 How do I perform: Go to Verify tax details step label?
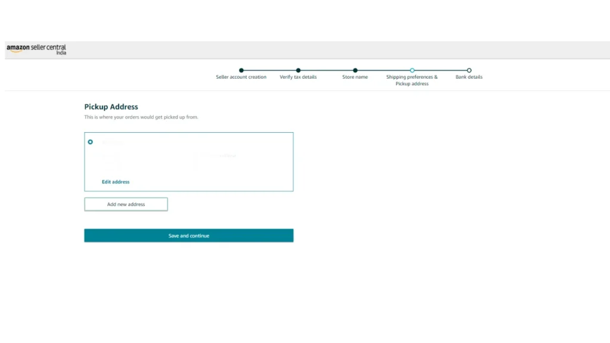pos(298,77)
